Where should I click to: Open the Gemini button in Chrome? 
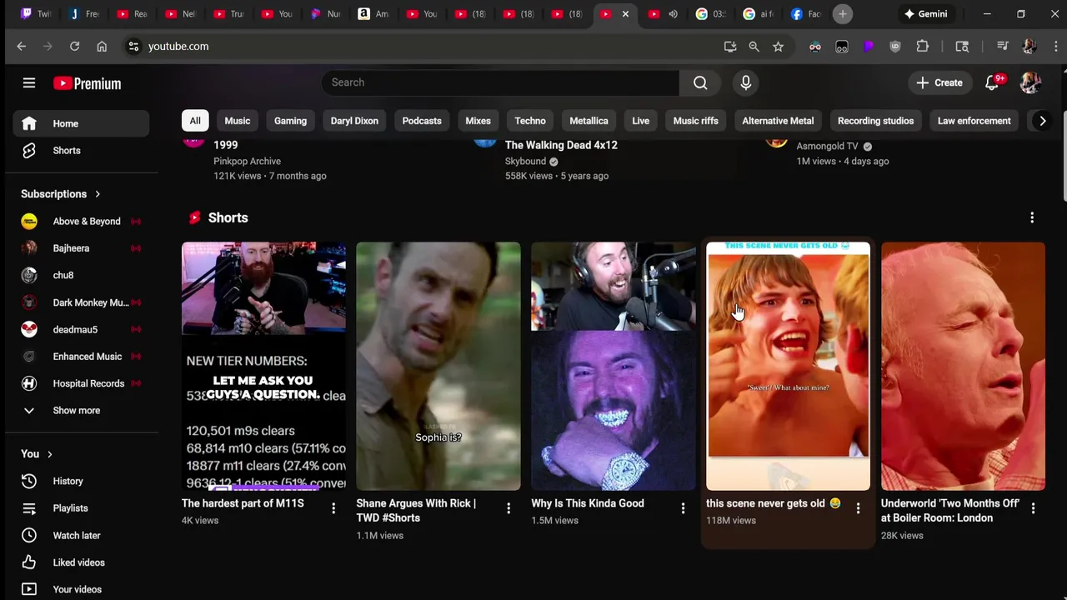925,14
